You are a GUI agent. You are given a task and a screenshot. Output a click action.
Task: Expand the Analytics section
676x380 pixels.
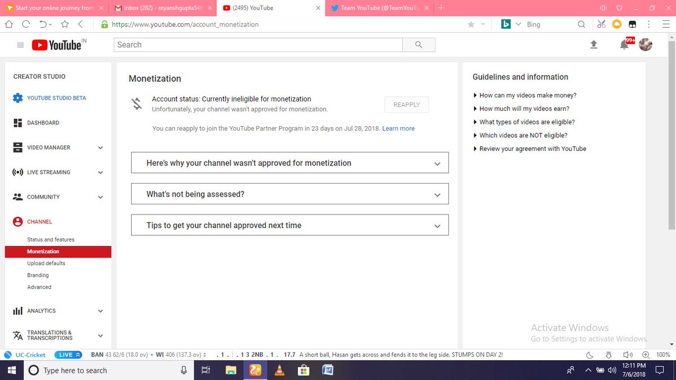(x=100, y=311)
